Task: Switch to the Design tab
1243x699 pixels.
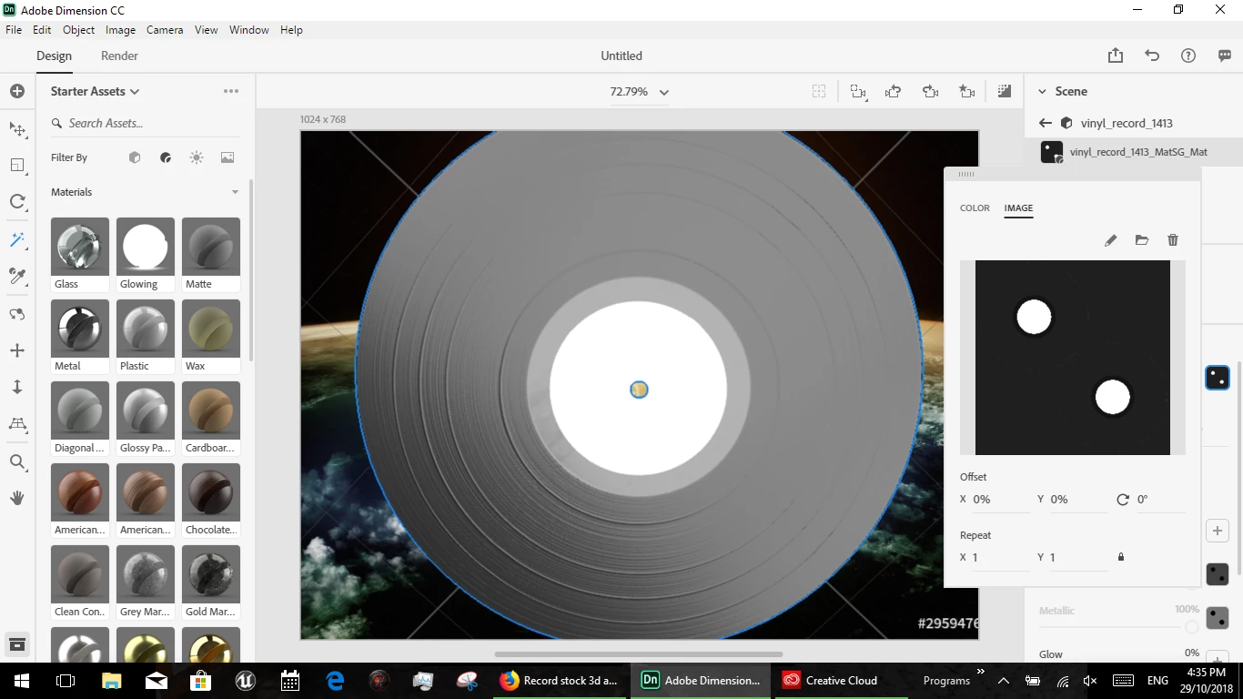Action: (x=54, y=56)
